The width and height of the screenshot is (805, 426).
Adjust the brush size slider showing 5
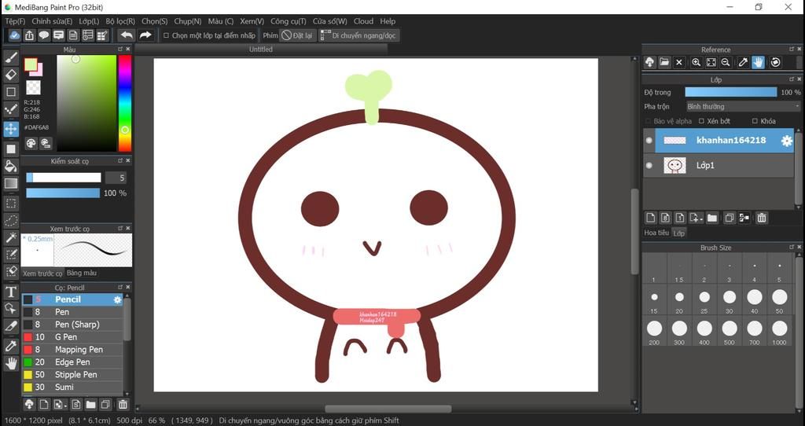tap(64, 178)
